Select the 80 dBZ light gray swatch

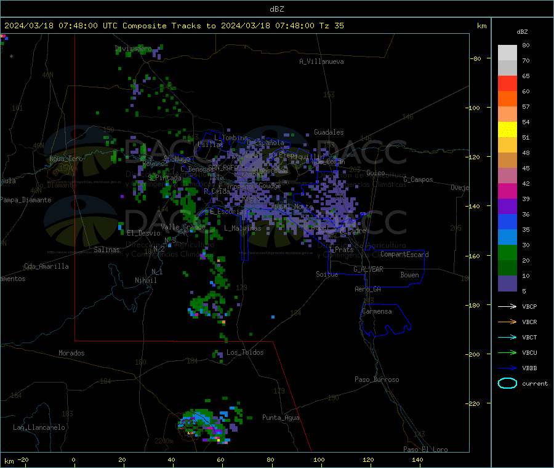(507, 53)
